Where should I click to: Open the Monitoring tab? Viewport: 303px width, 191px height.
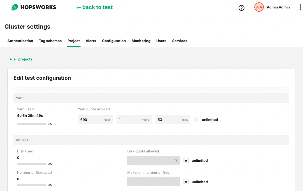point(141,41)
